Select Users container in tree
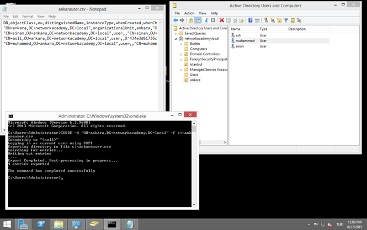This screenshot has height=230, width=367. (x=194, y=75)
